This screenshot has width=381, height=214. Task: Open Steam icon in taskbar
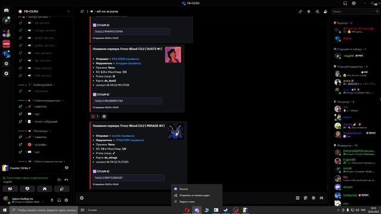pyautogui.click(x=226, y=210)
